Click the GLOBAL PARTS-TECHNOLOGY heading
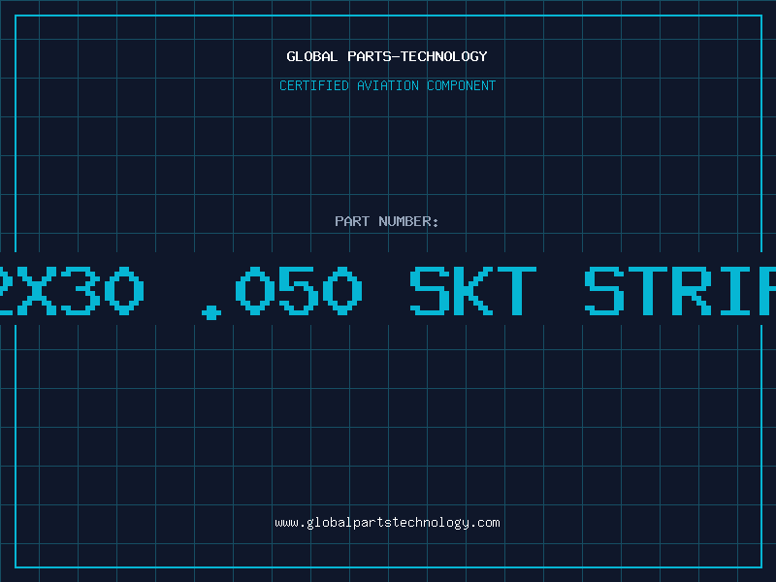 pyautogui.click(x=387, y=56)
